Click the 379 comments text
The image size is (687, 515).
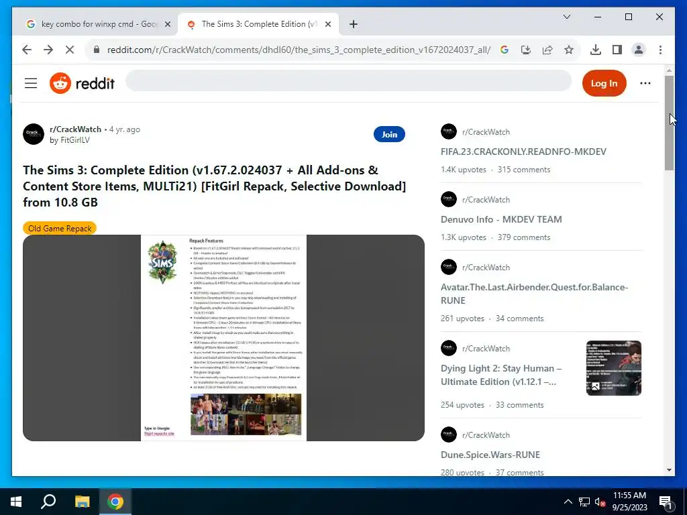pyautogui.click(x=523, y=237)
